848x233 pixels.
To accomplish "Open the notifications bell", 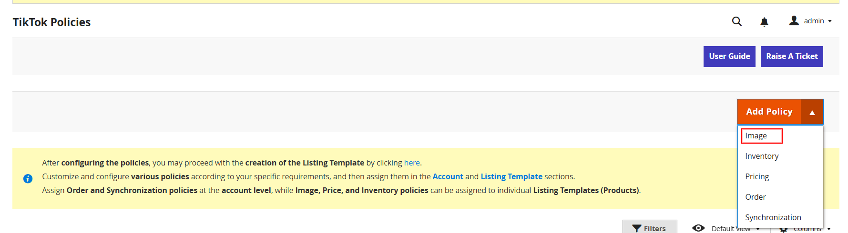I will [764, 22].
